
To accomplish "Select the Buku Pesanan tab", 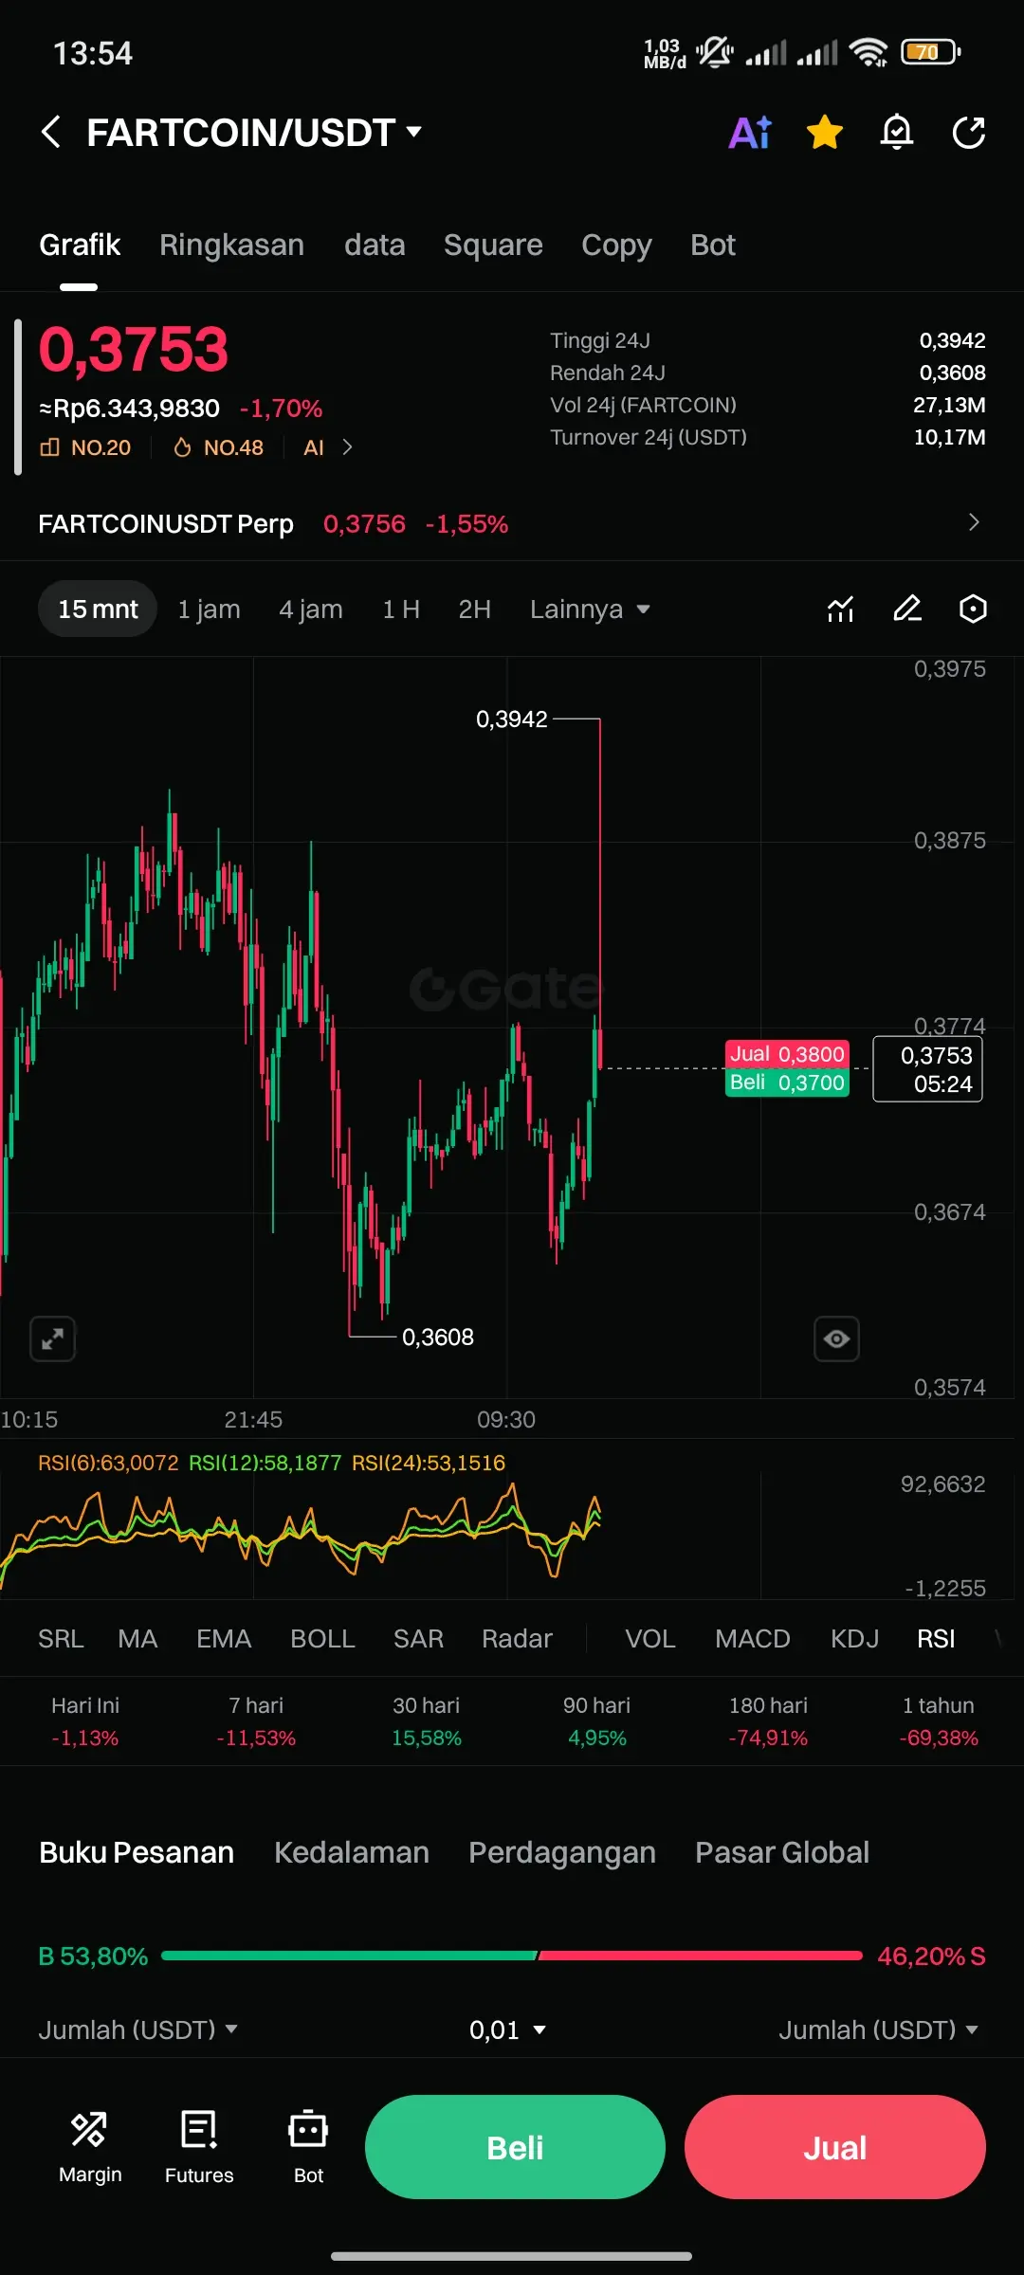I will (137, 1852).
